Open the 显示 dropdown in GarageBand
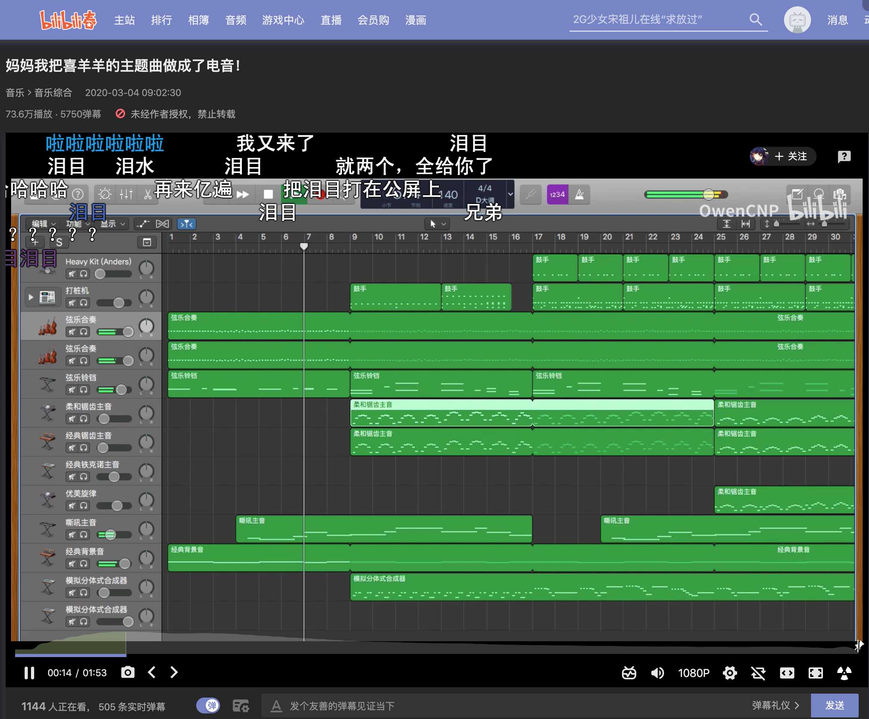This screenshot has width=869, height=719. click(x=108, y=224)
